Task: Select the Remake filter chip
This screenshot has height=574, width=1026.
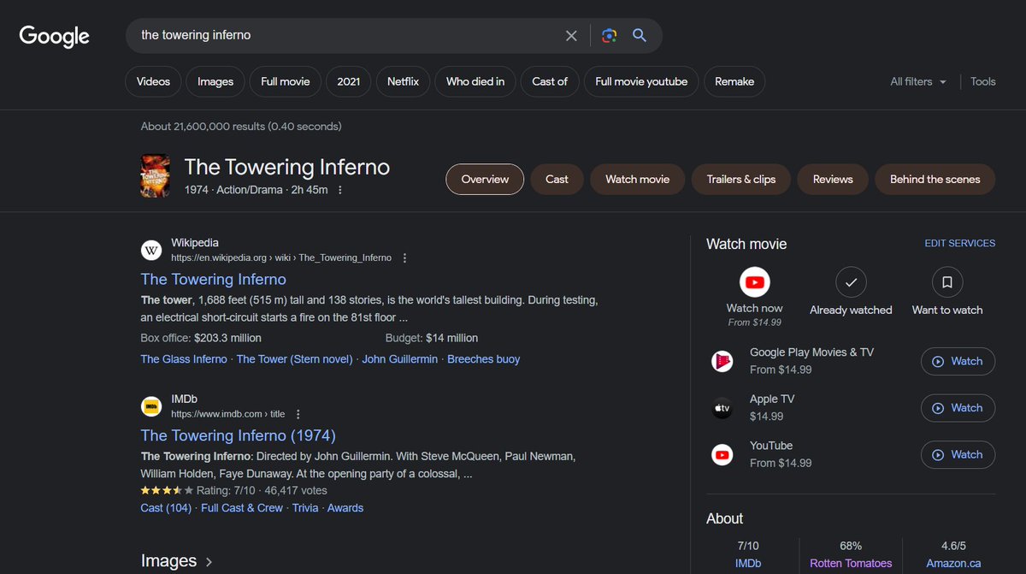Action: click(734, 82)
